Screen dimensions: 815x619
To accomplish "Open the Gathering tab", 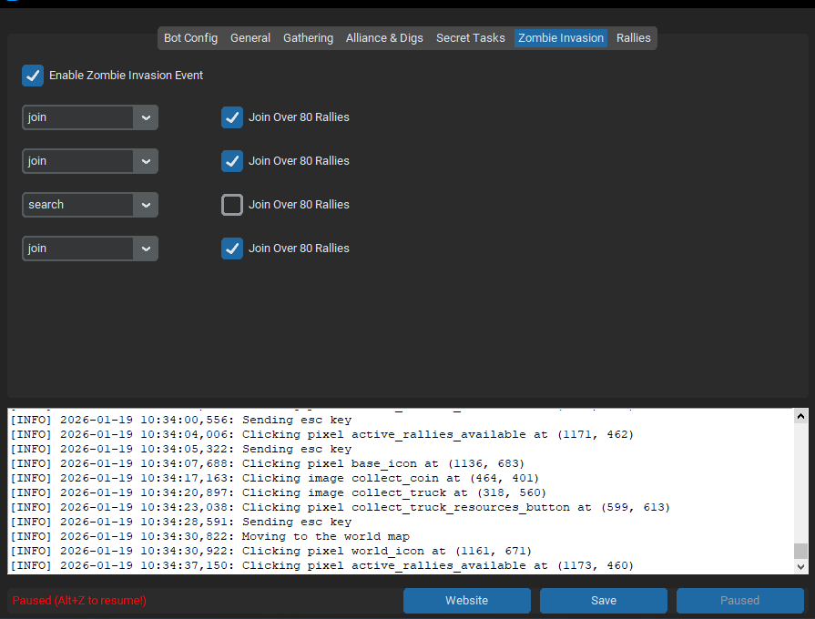I will point(308,38).
